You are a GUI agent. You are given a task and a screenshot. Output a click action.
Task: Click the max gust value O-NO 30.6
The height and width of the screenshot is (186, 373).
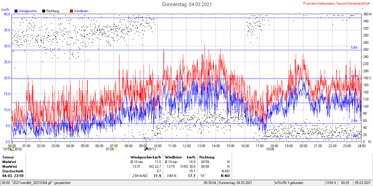pyautogui.click(x=188, y=166)
